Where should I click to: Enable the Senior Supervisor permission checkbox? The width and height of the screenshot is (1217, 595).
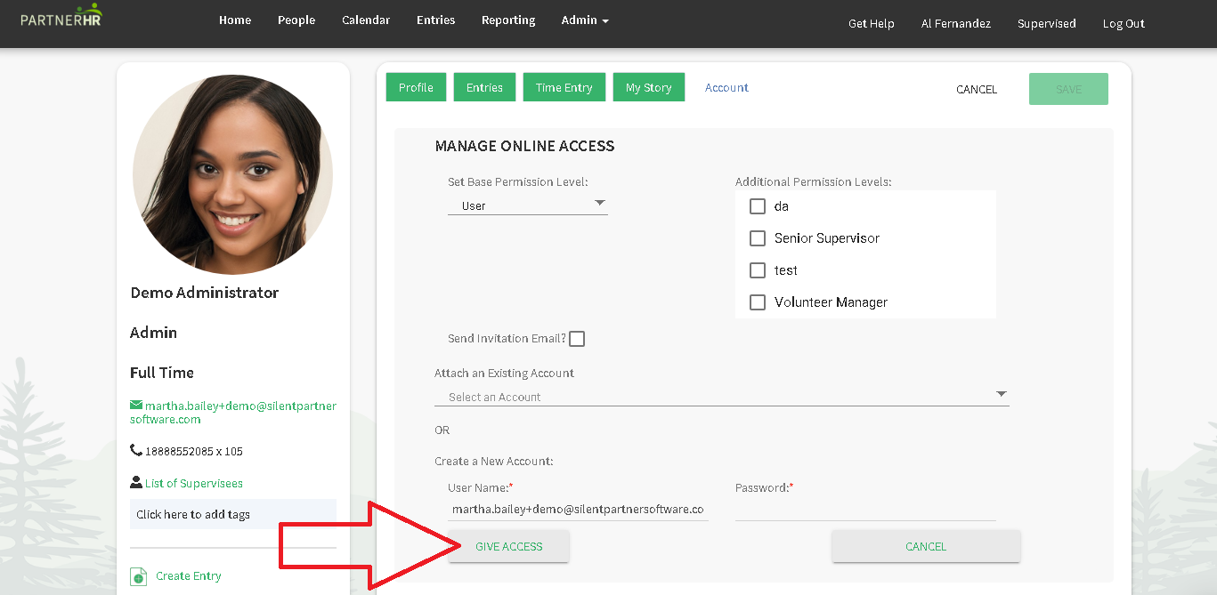(758, 238)
